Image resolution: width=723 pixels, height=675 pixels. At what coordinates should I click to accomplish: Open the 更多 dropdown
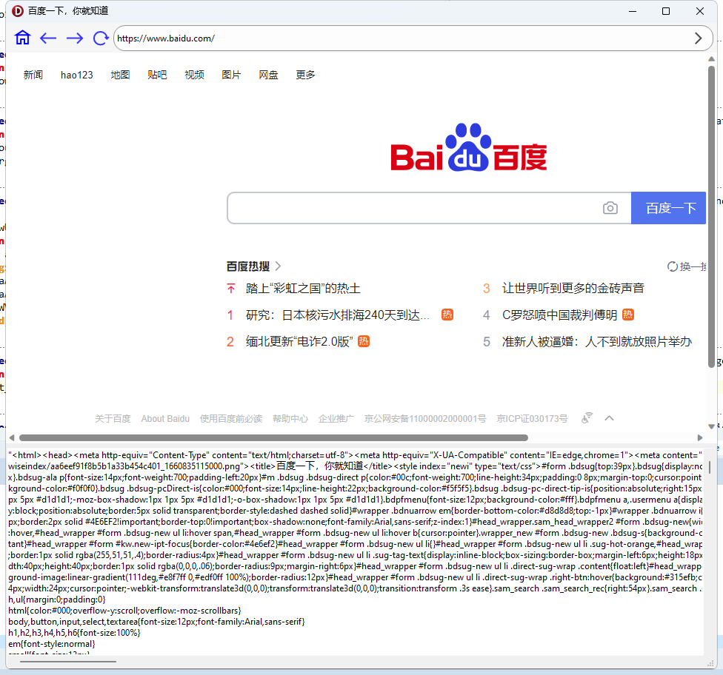[x=305, y=74]
